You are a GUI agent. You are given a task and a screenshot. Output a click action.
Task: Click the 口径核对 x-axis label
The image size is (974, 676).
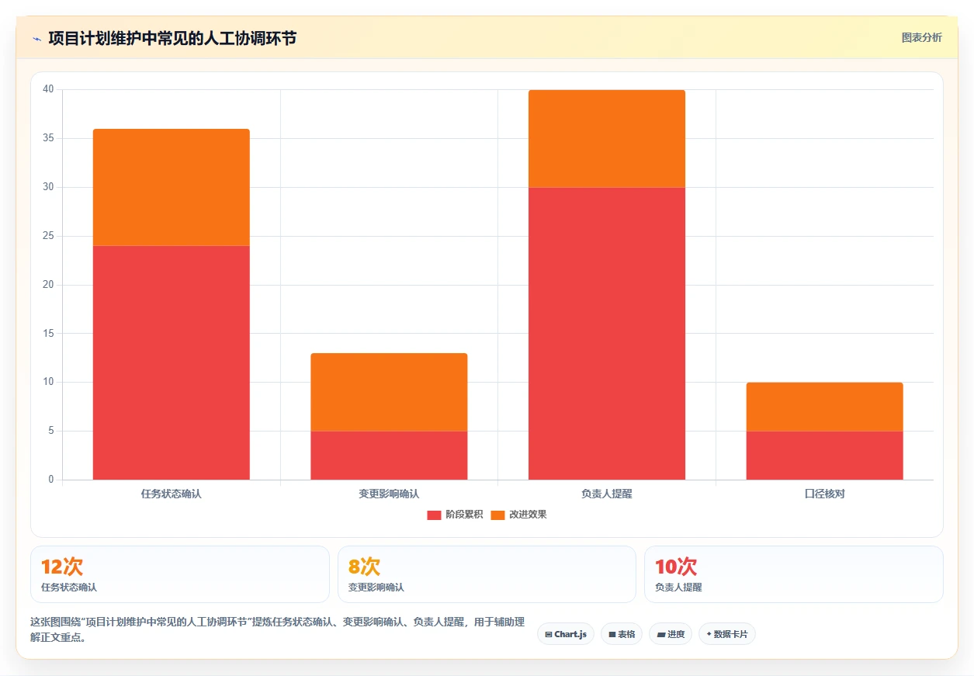coord(825,494)
